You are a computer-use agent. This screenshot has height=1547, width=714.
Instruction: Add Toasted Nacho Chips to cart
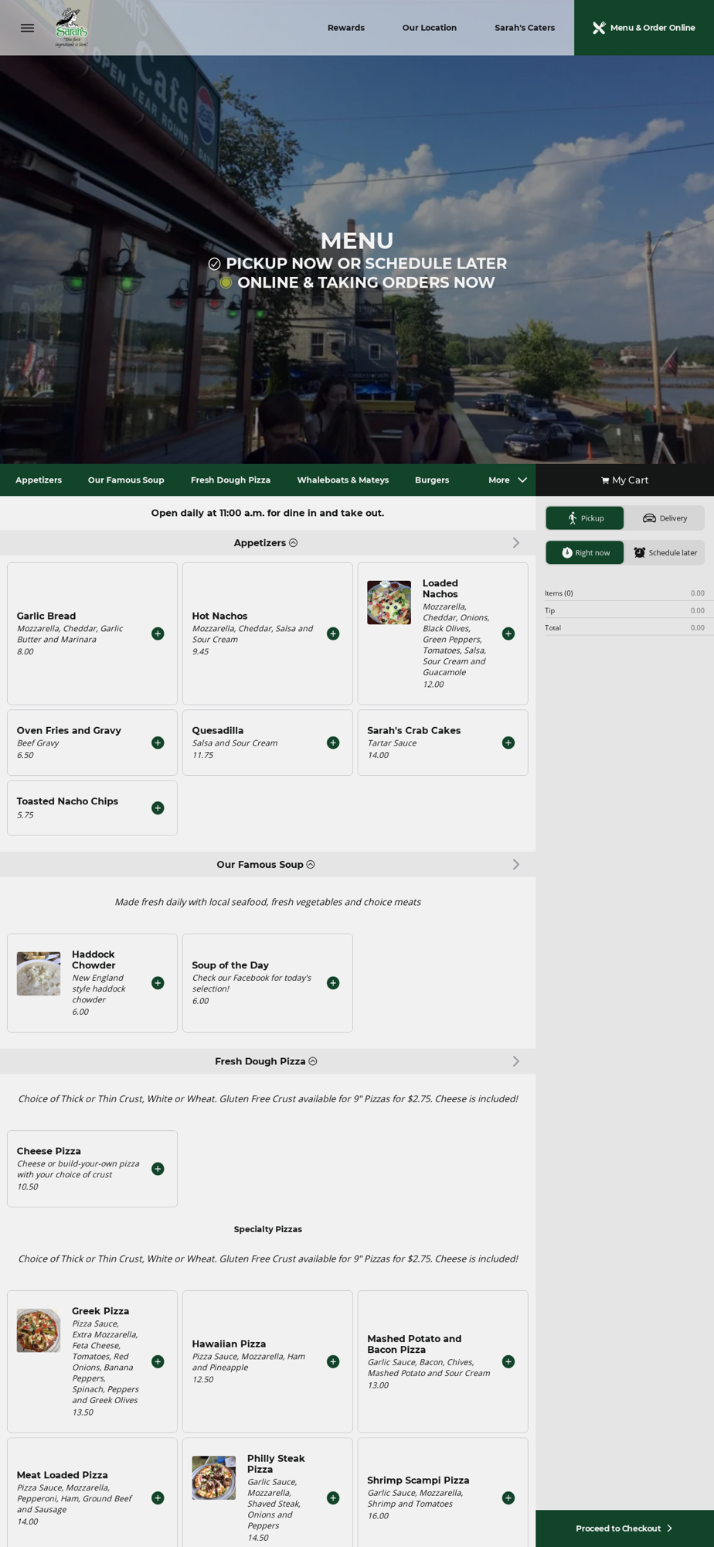click(x=158, y=808)
